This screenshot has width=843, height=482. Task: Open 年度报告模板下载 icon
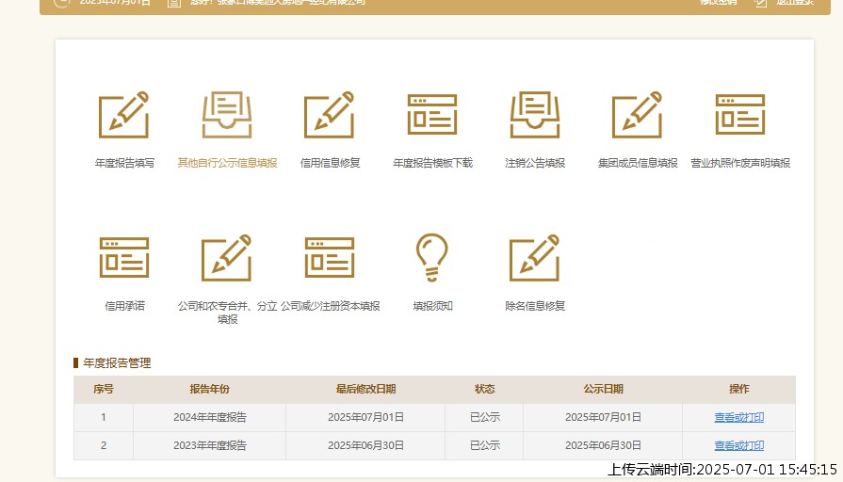click(432, 115)
